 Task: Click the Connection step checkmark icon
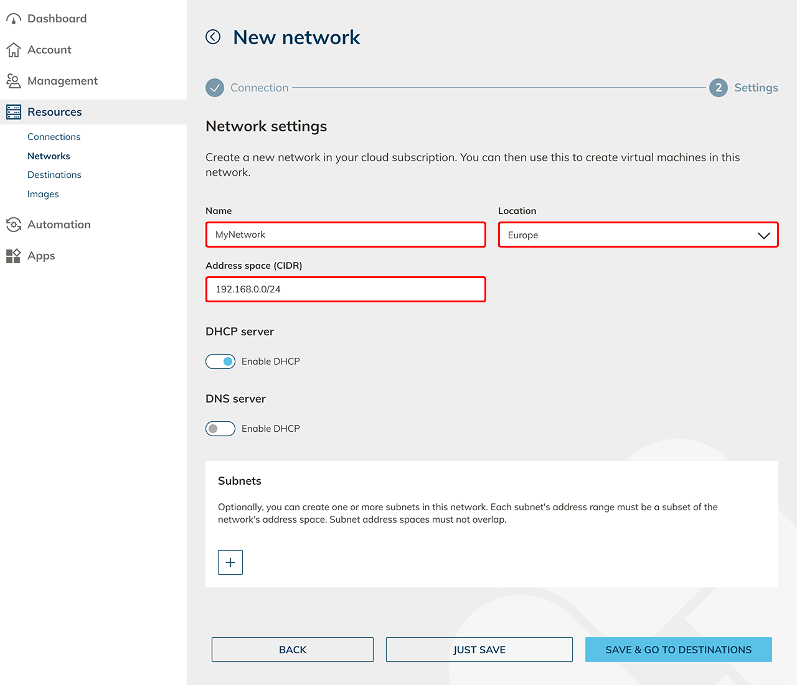click(215, 88)
